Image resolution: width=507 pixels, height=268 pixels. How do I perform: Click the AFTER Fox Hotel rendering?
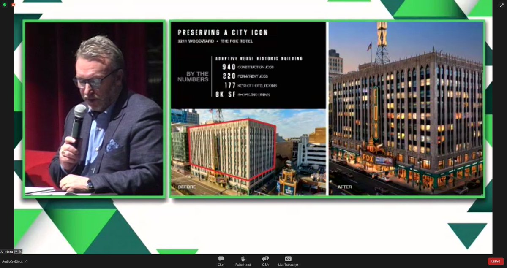click(x=406, y=108)
